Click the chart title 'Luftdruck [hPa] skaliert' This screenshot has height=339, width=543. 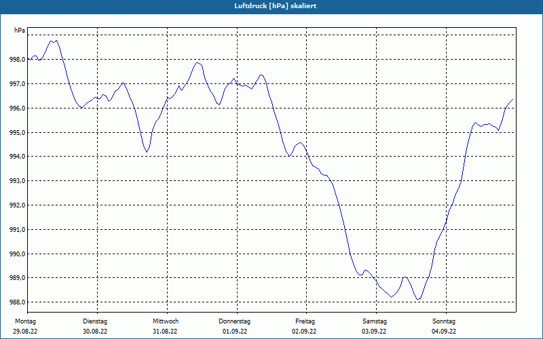tap(275, 6)
